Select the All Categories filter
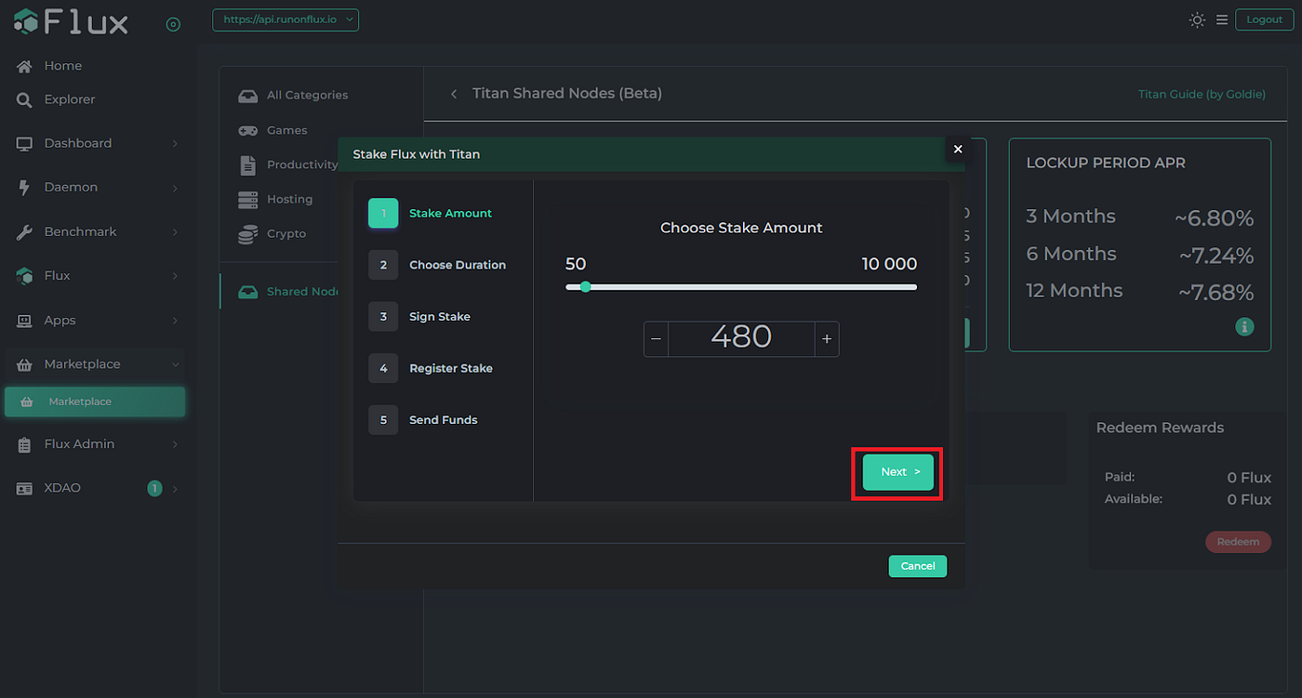 click(307, 95)
